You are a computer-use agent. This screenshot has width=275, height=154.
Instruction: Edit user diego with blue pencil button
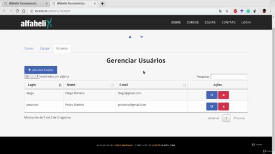(212, 95)
